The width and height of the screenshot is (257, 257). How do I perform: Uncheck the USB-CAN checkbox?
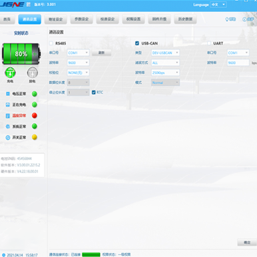click(137, 43)
